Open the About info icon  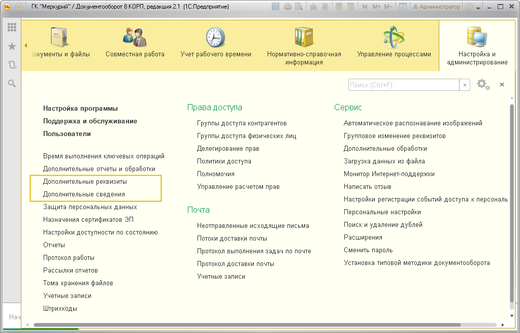coord(469,7)
